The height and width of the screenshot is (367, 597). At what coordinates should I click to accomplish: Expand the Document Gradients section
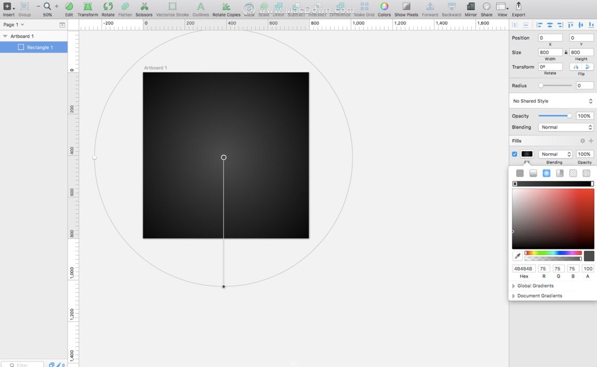point(513,296)
